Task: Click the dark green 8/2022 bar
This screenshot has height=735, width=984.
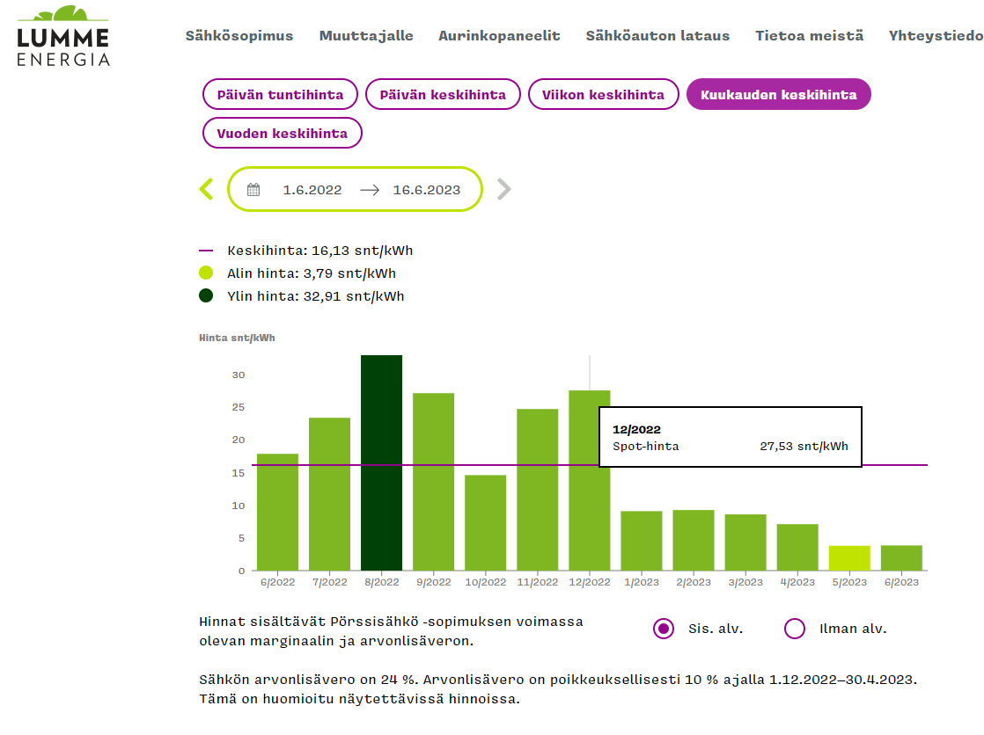Action: [x=381, y=462]
